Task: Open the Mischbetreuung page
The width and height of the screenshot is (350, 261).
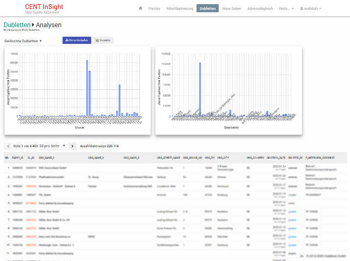Action: click(x=179, y=8)
